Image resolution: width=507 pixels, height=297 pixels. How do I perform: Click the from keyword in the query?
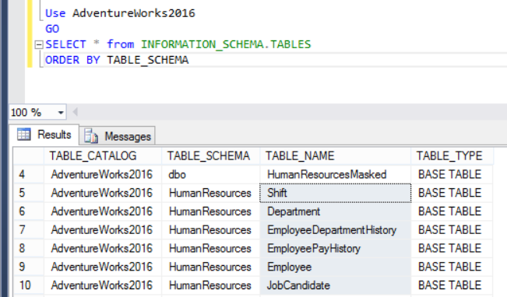pos(121,44)
